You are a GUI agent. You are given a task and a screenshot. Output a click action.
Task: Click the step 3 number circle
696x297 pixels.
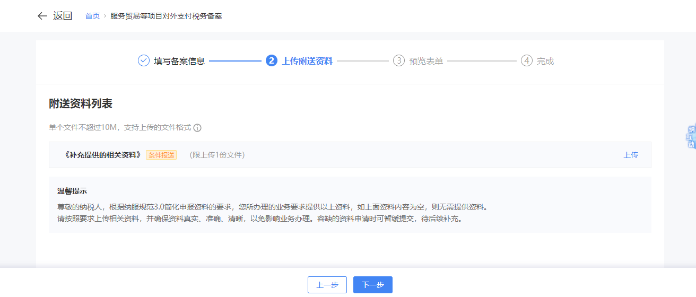coord(399,60)
